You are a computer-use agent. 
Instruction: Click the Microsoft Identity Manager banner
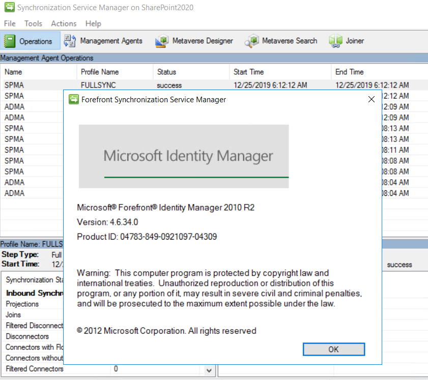pos(184,156)
